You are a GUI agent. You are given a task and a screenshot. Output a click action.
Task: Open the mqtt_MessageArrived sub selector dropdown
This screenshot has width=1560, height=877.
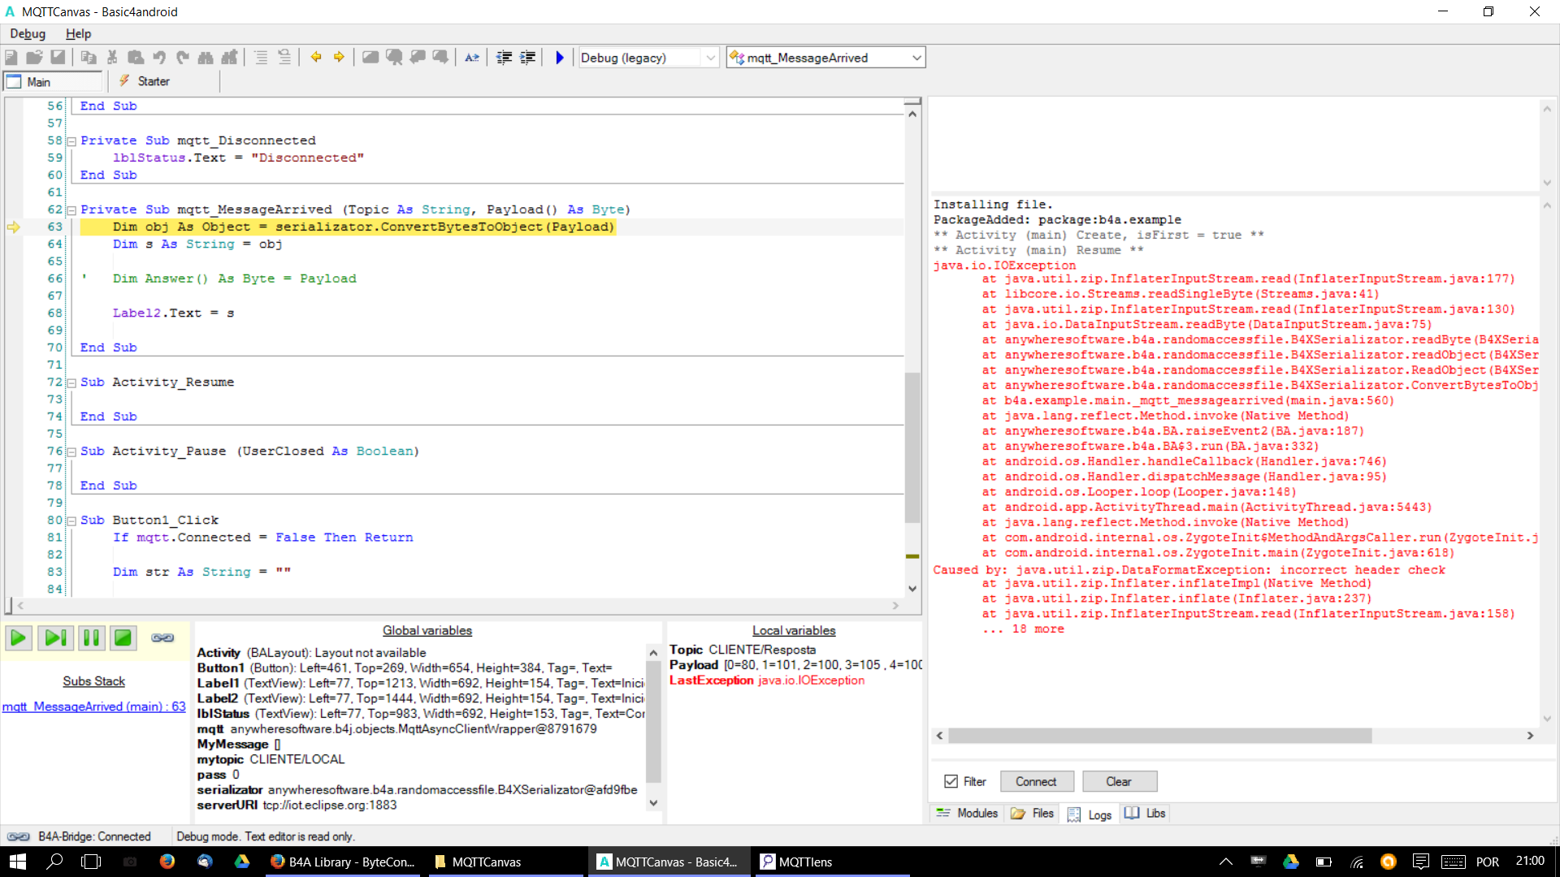tap(916, 58)
